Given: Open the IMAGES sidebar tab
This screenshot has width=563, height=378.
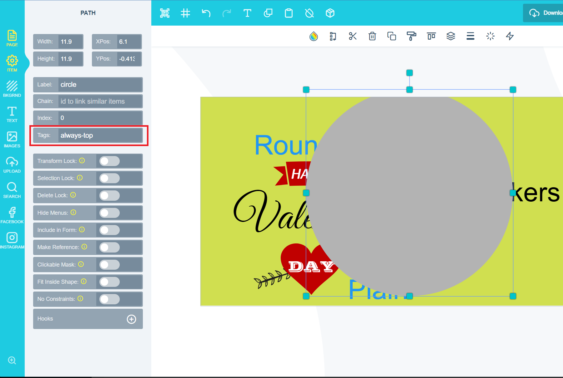Looking at the screenshot, I should [12, 139].
